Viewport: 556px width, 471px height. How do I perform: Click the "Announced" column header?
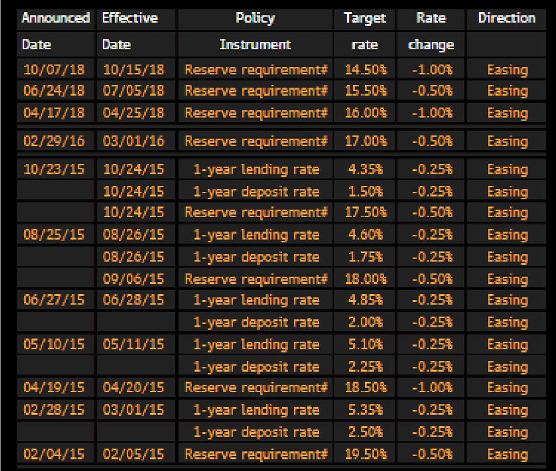[56, 18]
